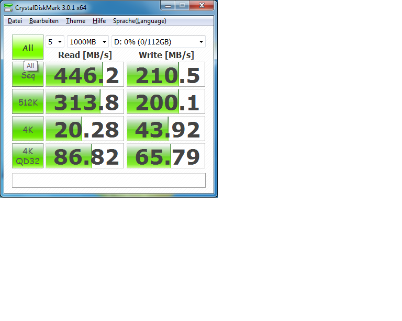The height and width of the screenshot is (321, 402).
Task: Run the 512K random test
Action: tap(28, 101)
